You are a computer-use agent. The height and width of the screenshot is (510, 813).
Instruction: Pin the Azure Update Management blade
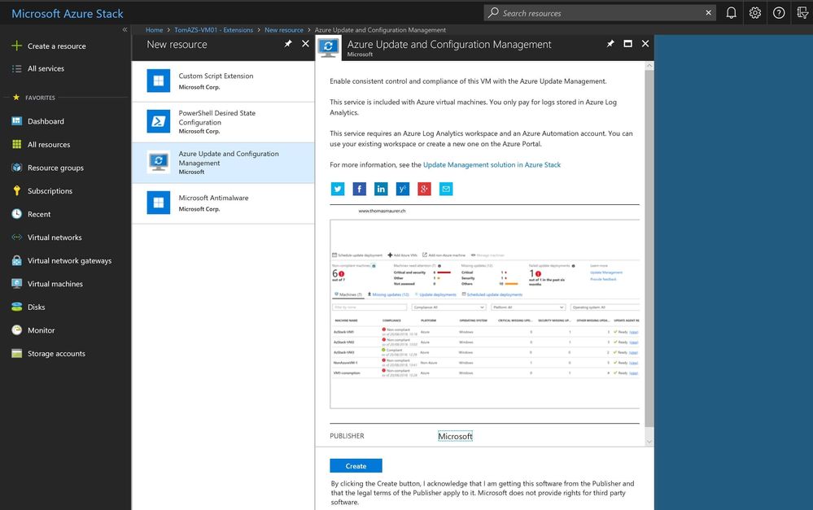click(610, 44)
